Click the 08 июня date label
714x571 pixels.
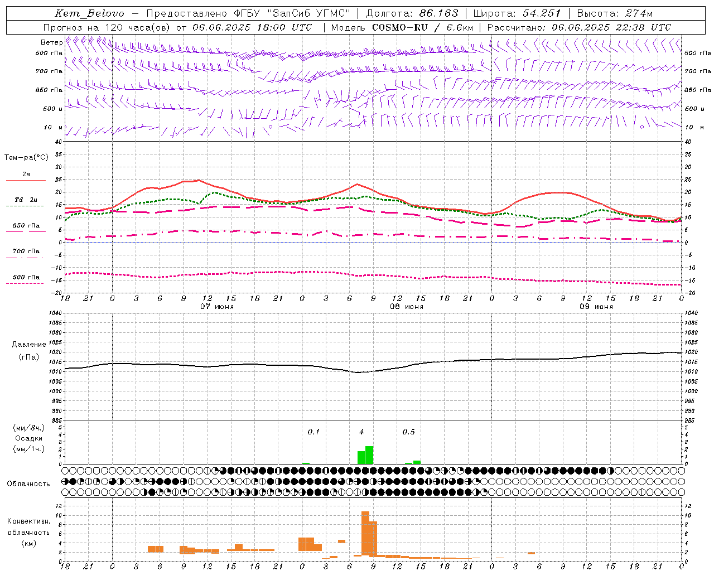pyautogui.click(x=407, y=307)
